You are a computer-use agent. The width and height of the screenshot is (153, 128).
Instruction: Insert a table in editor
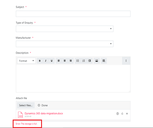coord(104,61)
